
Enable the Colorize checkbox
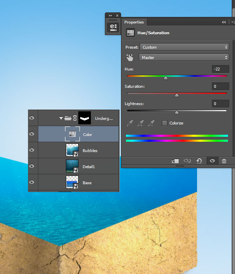coord(165,123)
